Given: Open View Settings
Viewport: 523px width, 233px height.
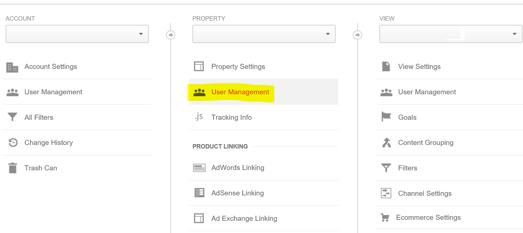Looking at the screenshot, I should click(x=419, y=67).
